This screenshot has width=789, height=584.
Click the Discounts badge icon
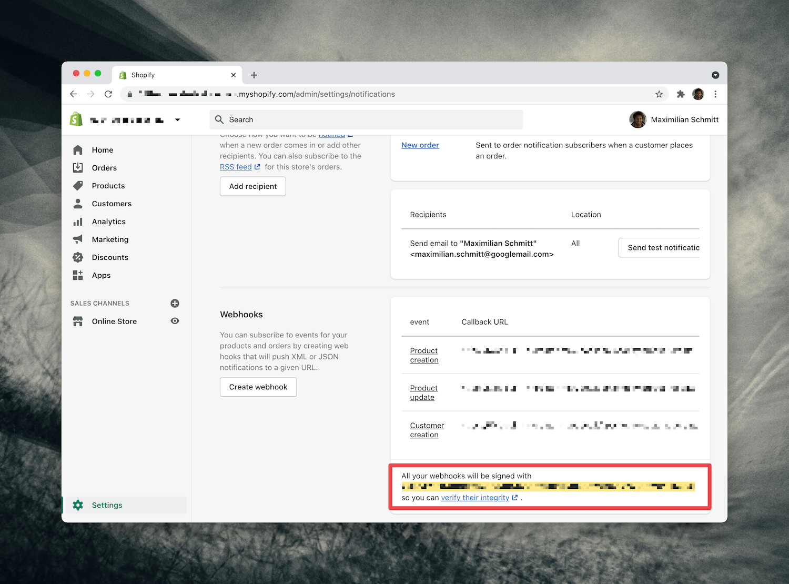coord(78,257)
